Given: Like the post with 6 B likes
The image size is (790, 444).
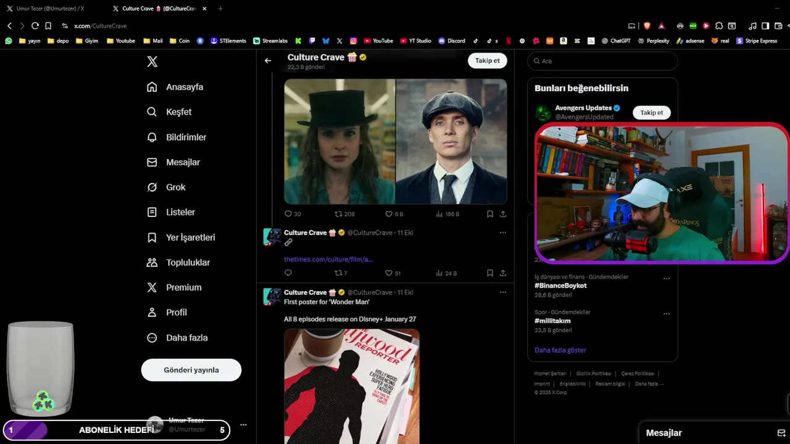Looking at the screenshot, I should click(x=394, y=214).
